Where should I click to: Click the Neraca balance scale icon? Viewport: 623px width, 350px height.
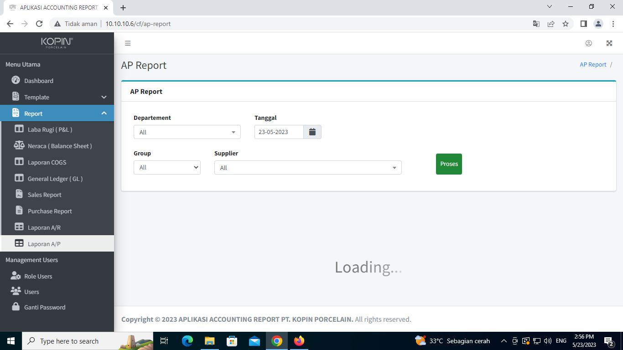[x=19, y=145]
